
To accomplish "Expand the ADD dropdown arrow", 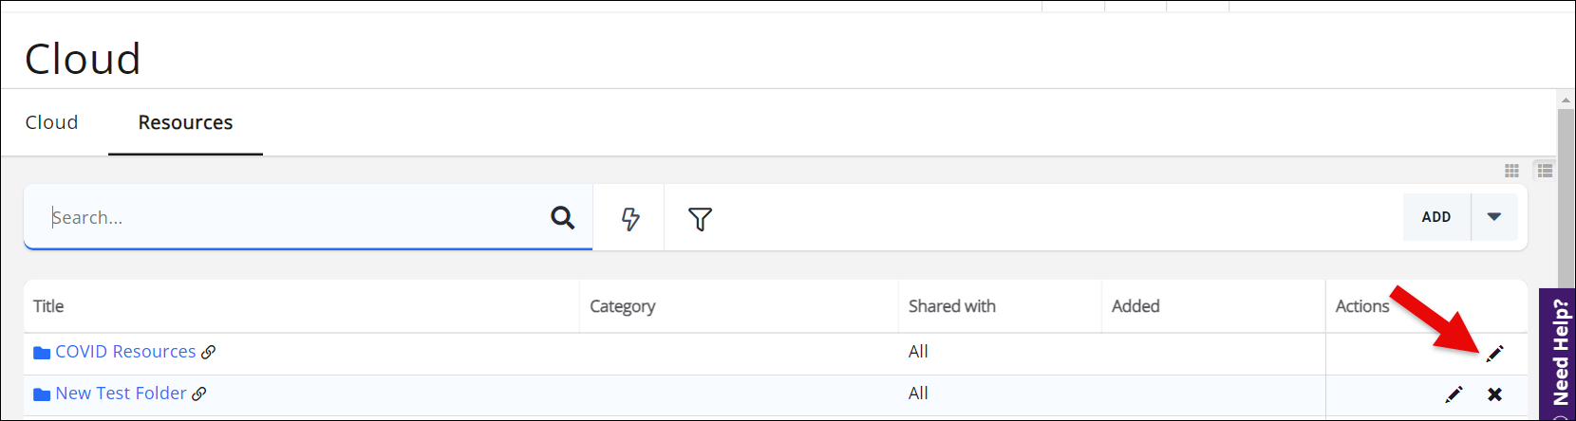I will coord(1494,217).
